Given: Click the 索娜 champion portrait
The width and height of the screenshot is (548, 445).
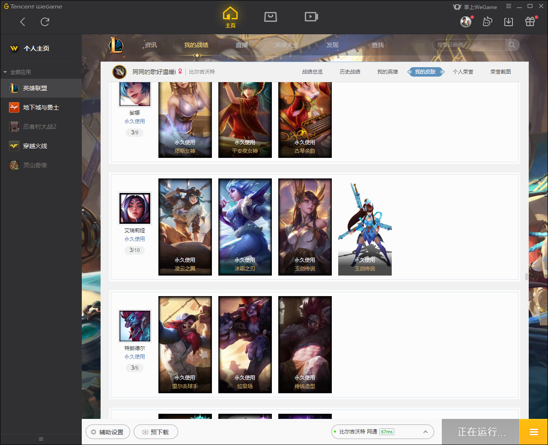Looking at the screenshot, I should [x=135, y=94].
